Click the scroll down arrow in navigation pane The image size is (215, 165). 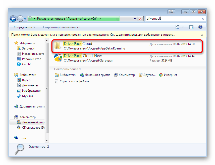pyautogui.click(x=47, y=141)
